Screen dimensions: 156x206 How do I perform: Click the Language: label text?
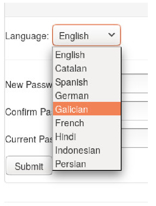coord(27,36)
